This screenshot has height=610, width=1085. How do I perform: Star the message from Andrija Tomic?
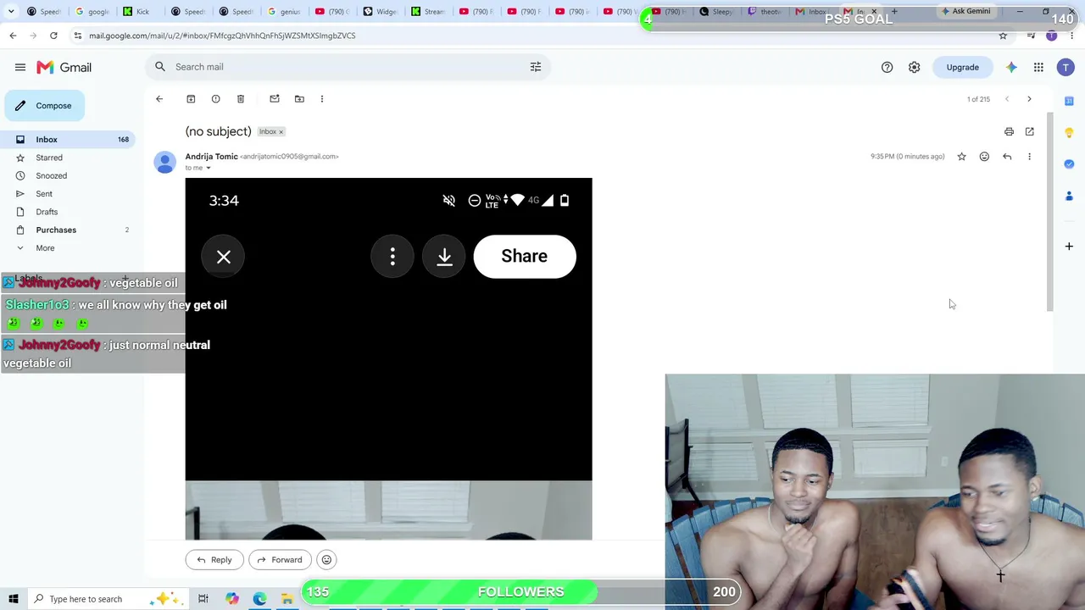961,157
